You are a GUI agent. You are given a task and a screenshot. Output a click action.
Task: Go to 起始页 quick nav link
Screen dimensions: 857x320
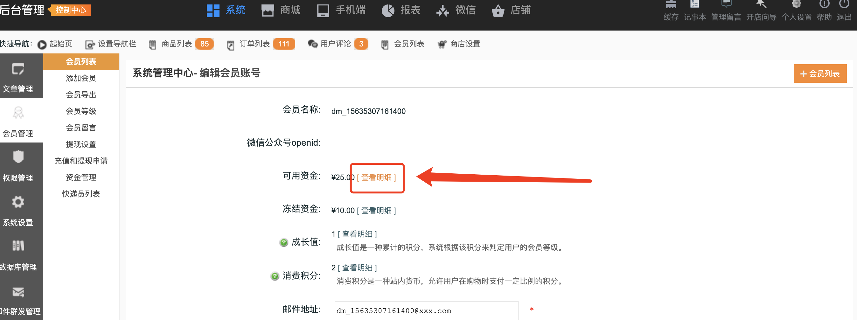(61, 44)
